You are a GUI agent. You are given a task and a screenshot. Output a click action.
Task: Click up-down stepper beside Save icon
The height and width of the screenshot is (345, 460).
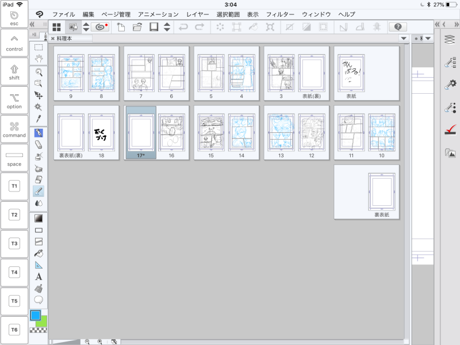click(167, 27)
